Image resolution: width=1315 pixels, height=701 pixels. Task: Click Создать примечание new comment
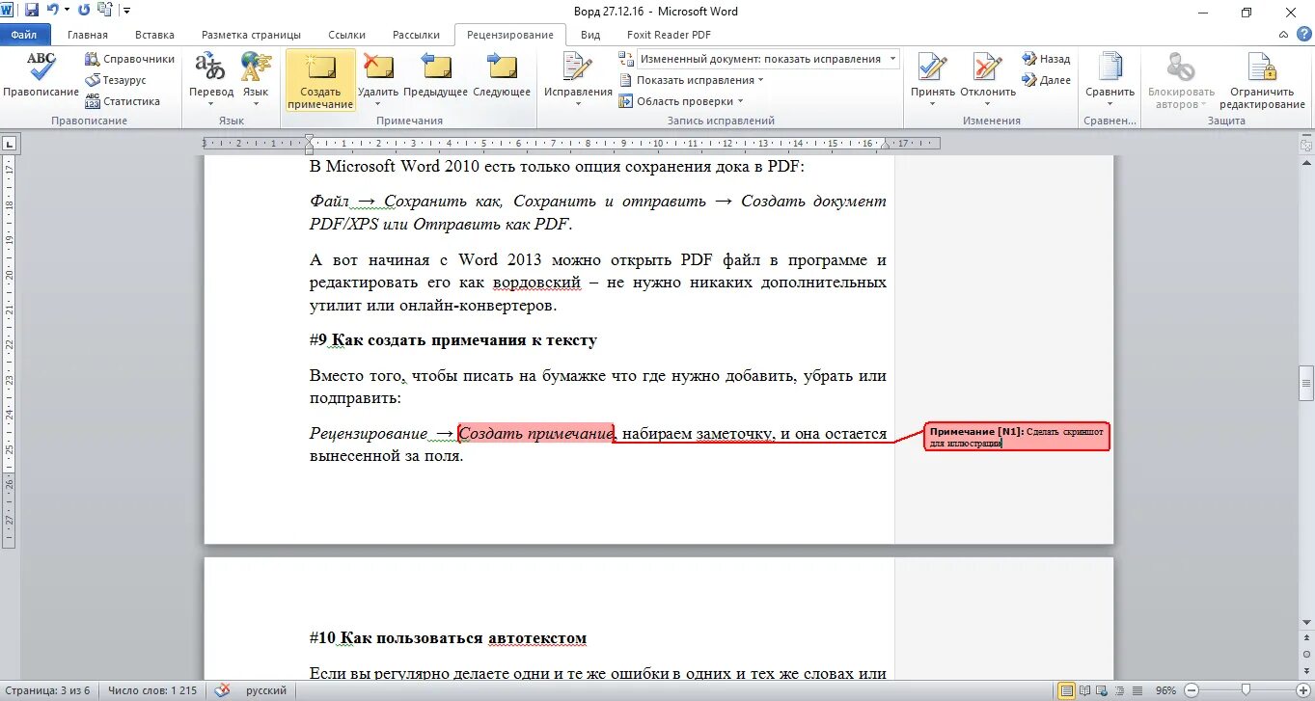point(320,80)
